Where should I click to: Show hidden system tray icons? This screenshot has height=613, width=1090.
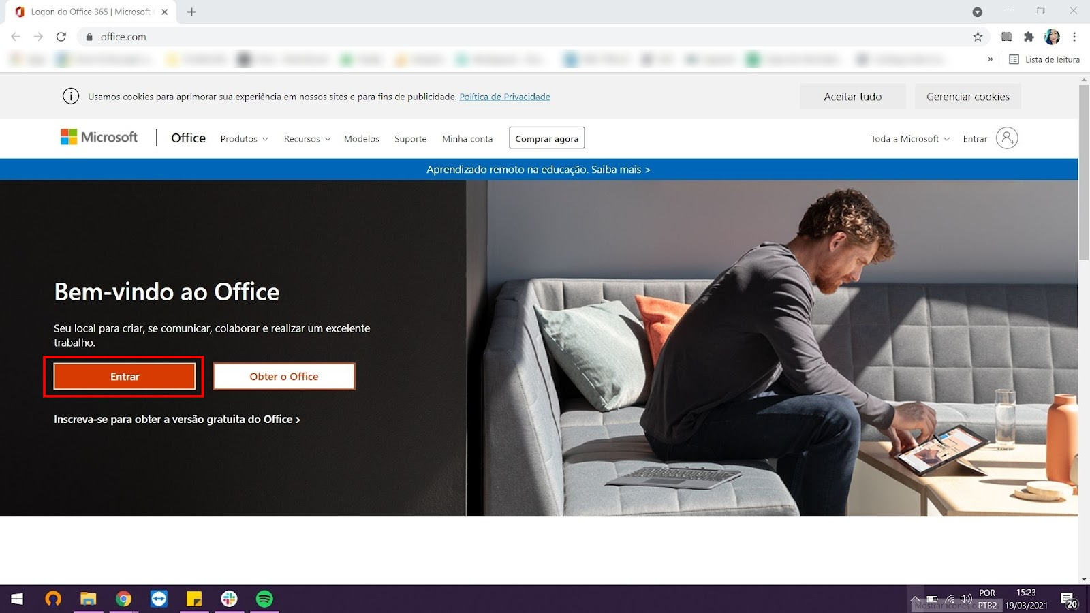coord(915,599)
